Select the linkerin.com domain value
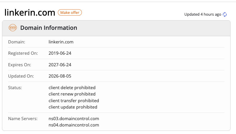Image resolution: width=236 pixels, height=134 pixels. click(61, 42)
